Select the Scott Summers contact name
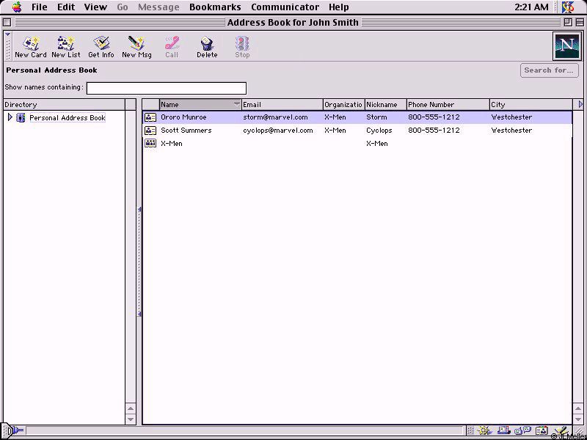The width and height of the screenshot is (587, 440). click(x=186, y=131)
